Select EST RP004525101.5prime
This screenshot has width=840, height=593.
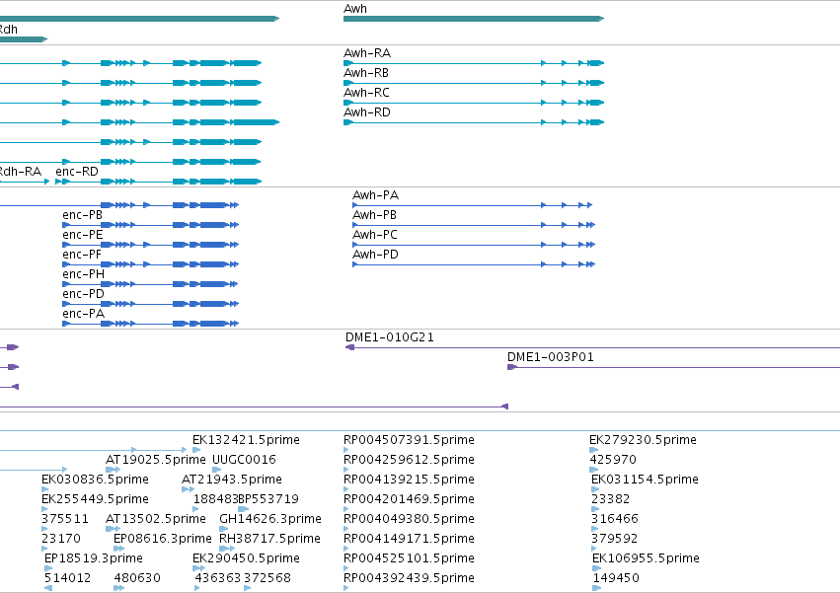coord(410,559)
